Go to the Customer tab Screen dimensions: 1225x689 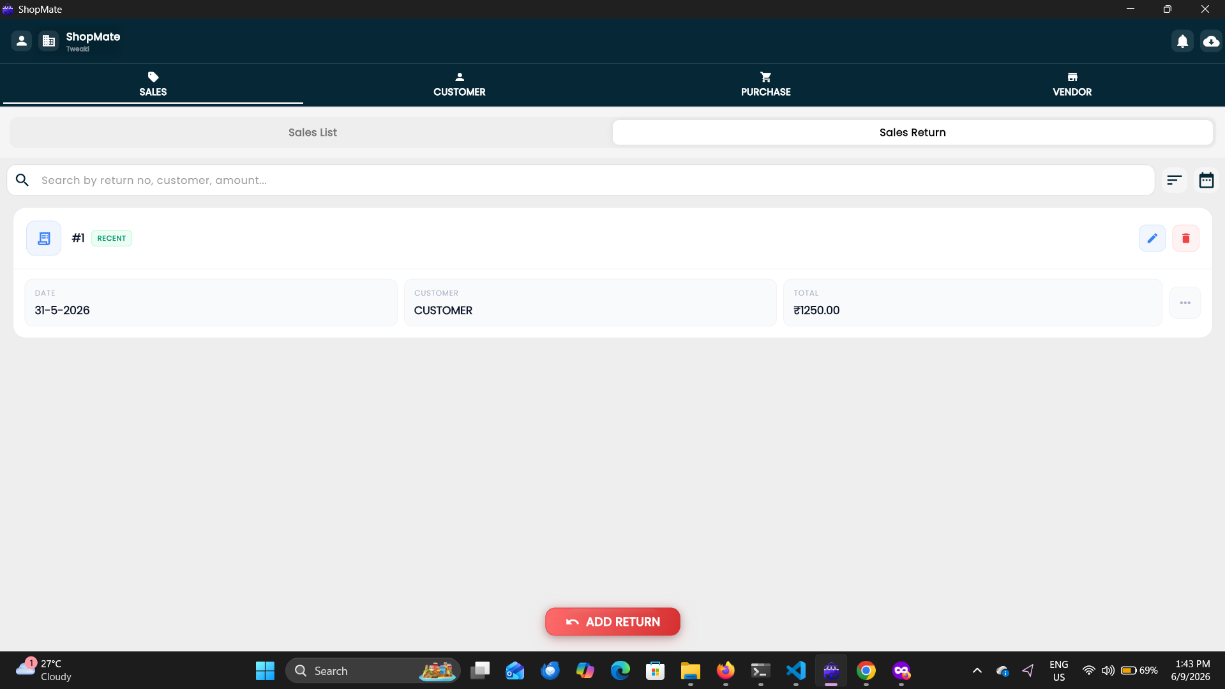click(459, 84)
